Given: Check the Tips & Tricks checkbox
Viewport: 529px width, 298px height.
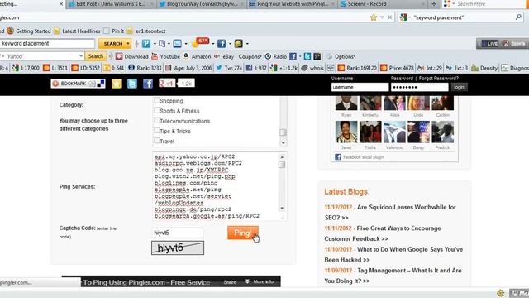Looking at the screenshot, I should tap(156, 131).
